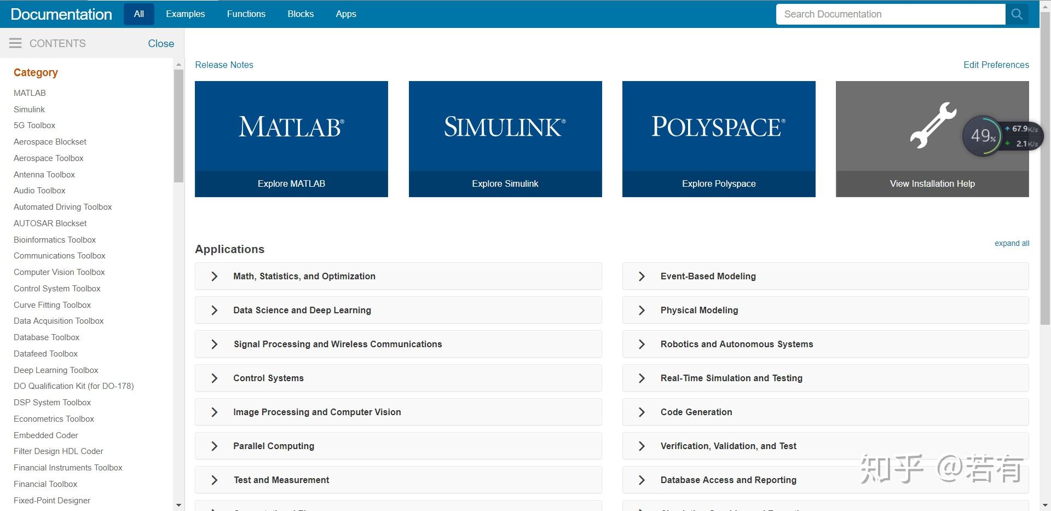Expand the Control Systems section
Viewport: 1051px width, 511px height.
click(399, 378)
